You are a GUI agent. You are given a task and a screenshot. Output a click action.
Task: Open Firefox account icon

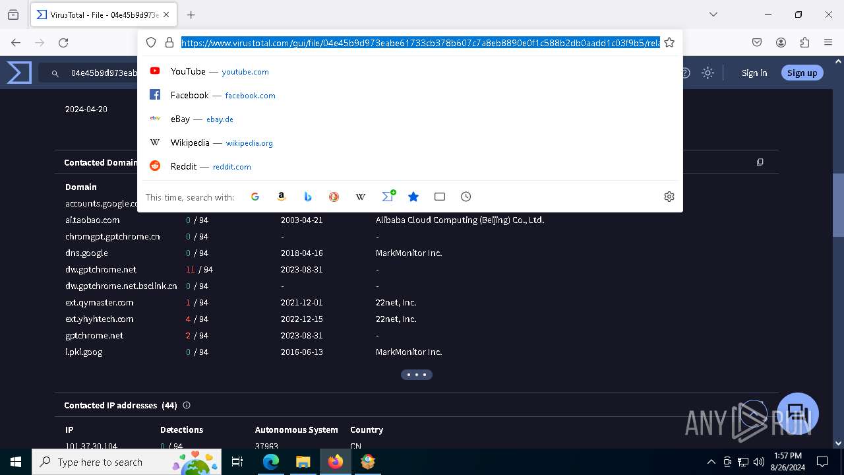coord(781,42)
